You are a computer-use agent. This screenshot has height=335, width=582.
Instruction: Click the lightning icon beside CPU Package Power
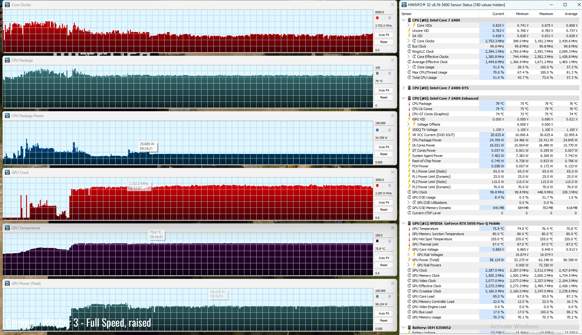(409, 140)
